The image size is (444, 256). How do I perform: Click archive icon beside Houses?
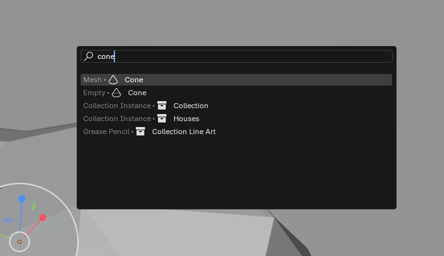pos(162,119)
